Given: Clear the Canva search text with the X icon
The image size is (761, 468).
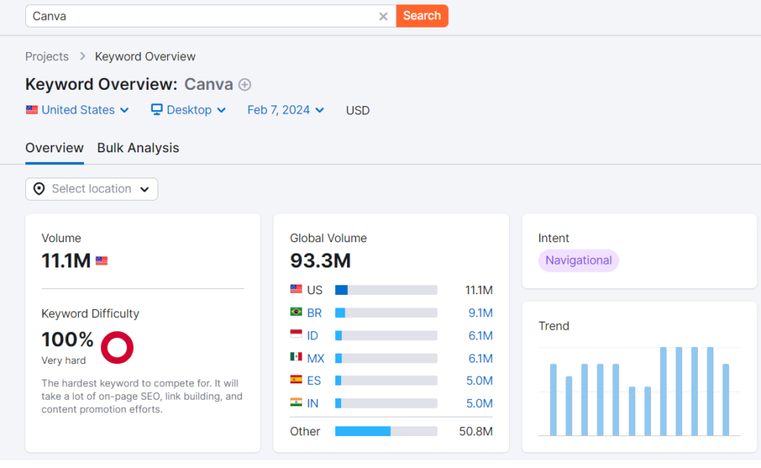Looking at the screenshot, I should pyautogui.click(x=383, y=16).
